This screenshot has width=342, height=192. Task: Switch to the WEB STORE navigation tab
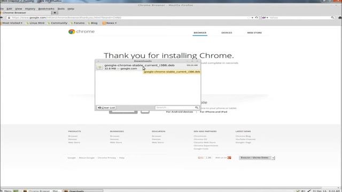[254, 33]
